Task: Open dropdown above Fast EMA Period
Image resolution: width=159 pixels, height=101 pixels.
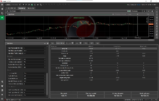Action: coord(34,73)
